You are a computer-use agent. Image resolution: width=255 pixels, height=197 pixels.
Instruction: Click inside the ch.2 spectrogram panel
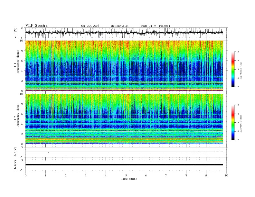pos(124,119)
